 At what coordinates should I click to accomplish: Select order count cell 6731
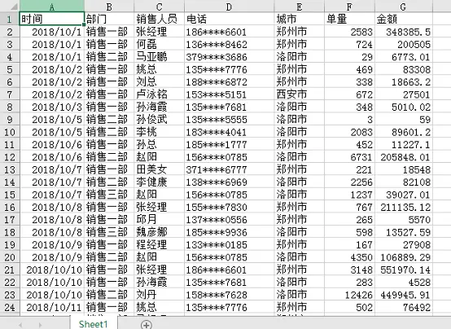350,157
